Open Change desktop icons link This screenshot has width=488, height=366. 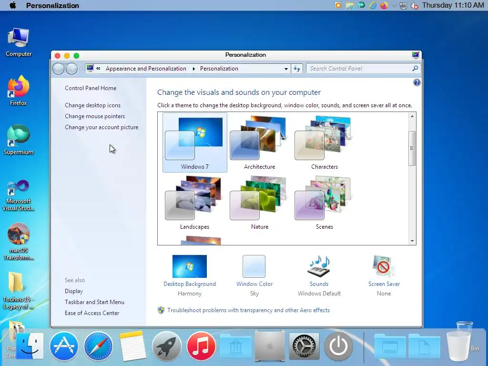(93, 105)
